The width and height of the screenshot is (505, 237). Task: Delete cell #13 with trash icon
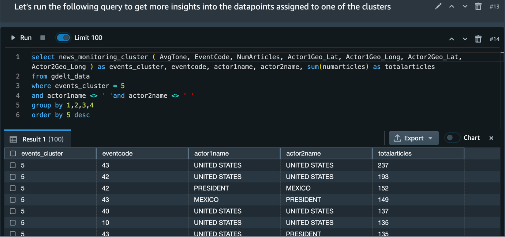coord(478,7)
